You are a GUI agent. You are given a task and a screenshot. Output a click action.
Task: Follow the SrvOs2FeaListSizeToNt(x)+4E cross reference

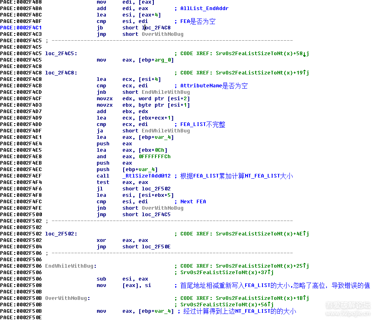pyautogui.click(x=262, y=234)
